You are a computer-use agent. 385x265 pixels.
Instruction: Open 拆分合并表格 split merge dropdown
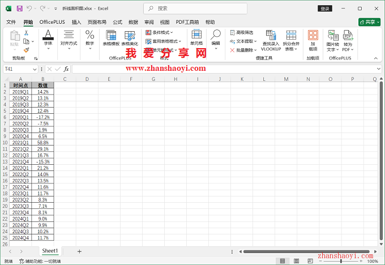(291, 41)
